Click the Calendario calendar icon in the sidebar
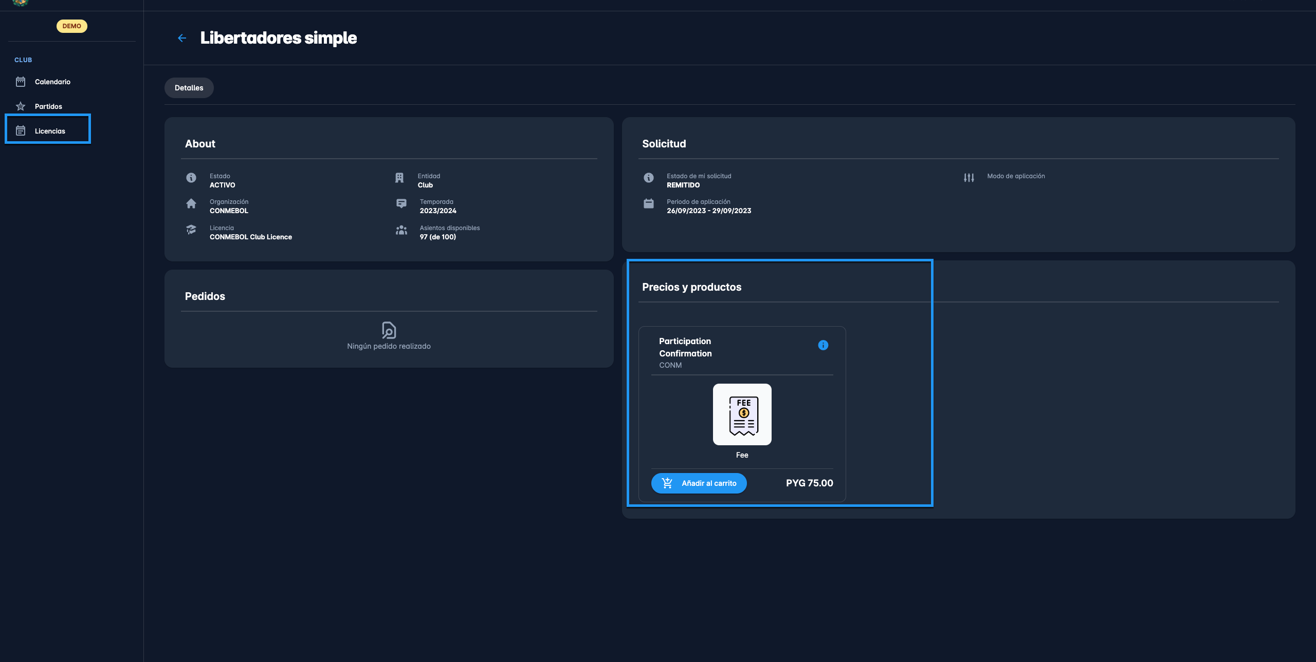The height and width of the screenshot is (662, 1316). [21, 82]
